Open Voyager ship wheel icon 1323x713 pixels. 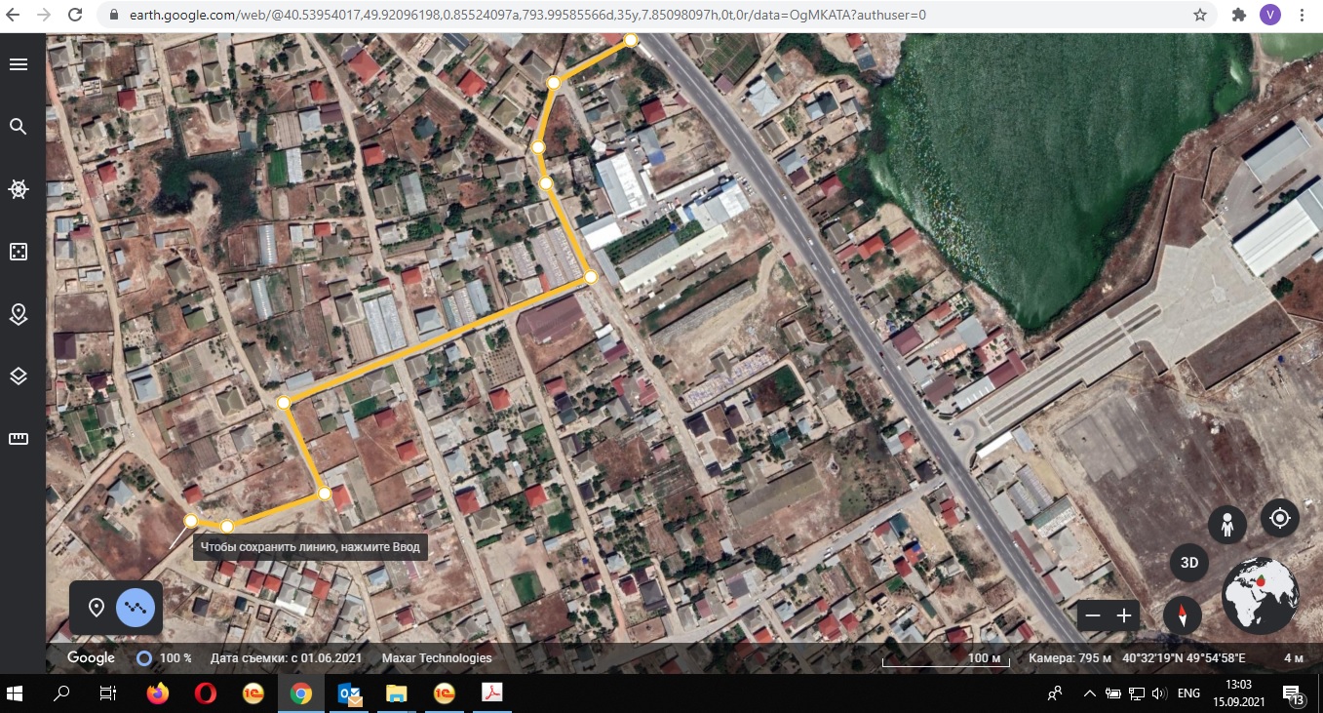18,189
